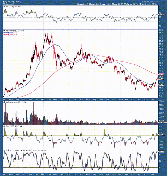Screen dimensions: 167x176
Task: Click 2022 on the bottom time axis
Action: (121, 174)
